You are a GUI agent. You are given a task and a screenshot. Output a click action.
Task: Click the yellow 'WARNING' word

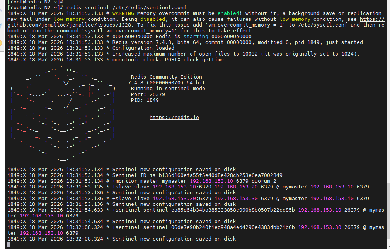[x=123, y=13]
